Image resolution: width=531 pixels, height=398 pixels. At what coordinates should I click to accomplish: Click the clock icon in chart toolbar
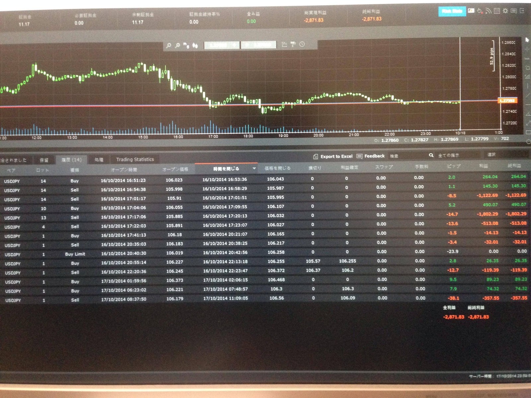coord(302,44)
